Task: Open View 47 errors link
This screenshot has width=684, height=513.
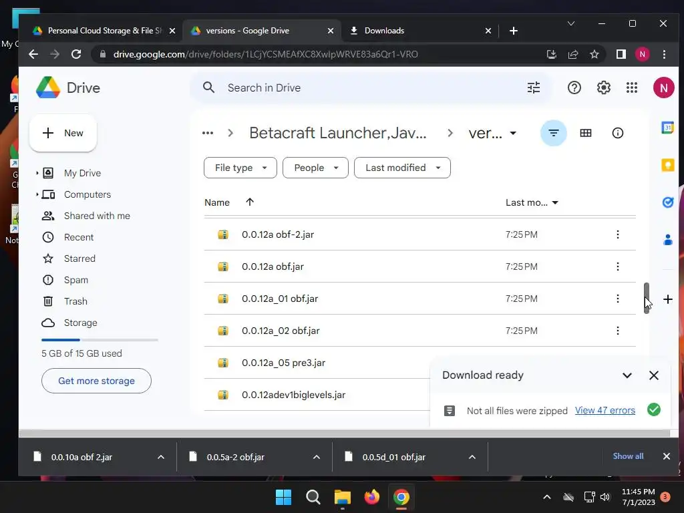Action: click(x=605, y=411)
